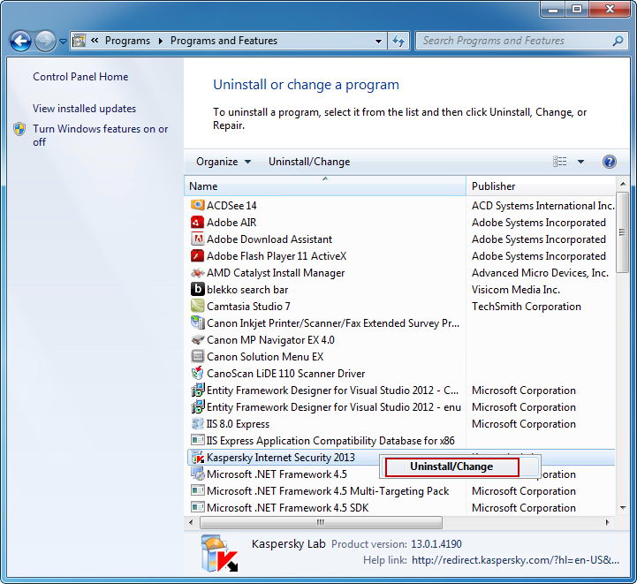Image resolution: width=637 pixels, height=584 pixels.
Task: Sort by the Name column header
Action: [x=325, y=186]
